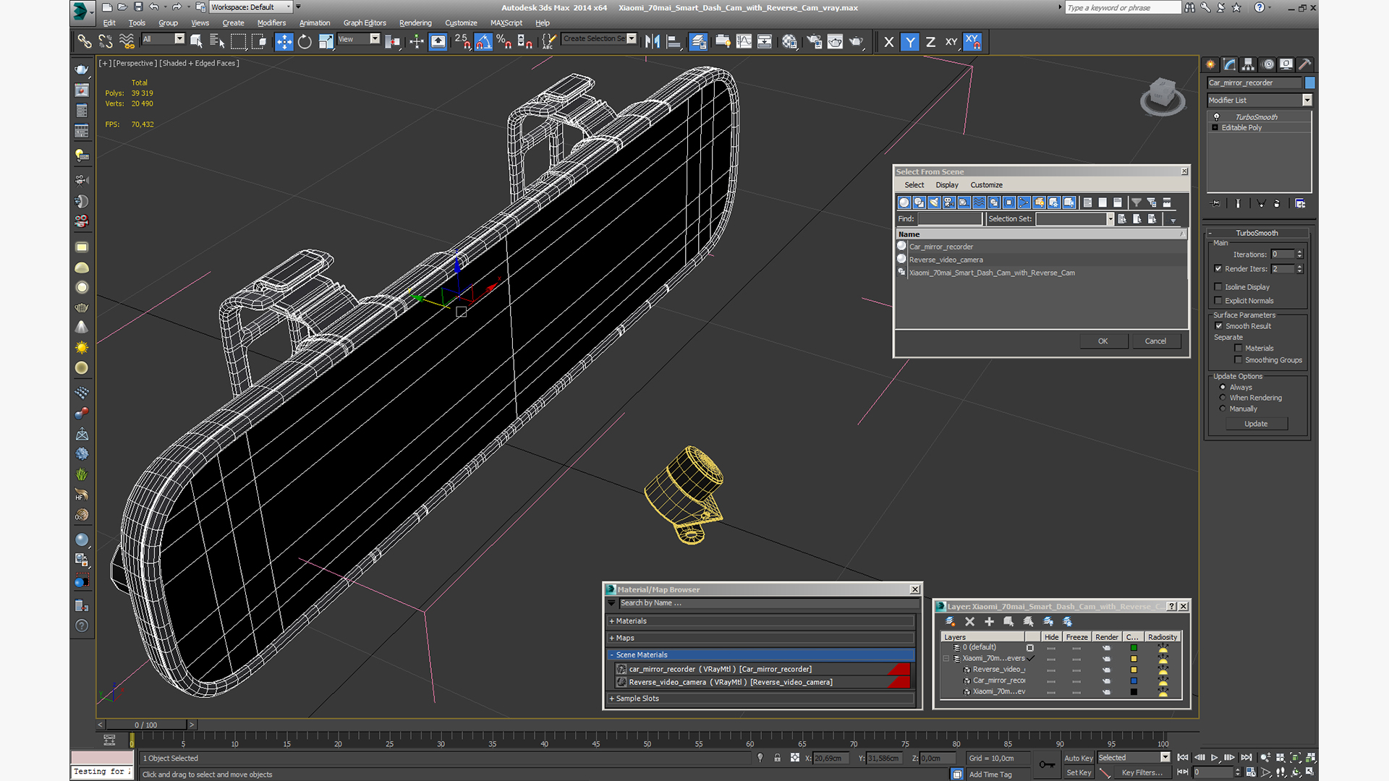The height and width of the screenshot is (781, 1389).
Task: Click the Auto Key button
Action: (1078, 758)
